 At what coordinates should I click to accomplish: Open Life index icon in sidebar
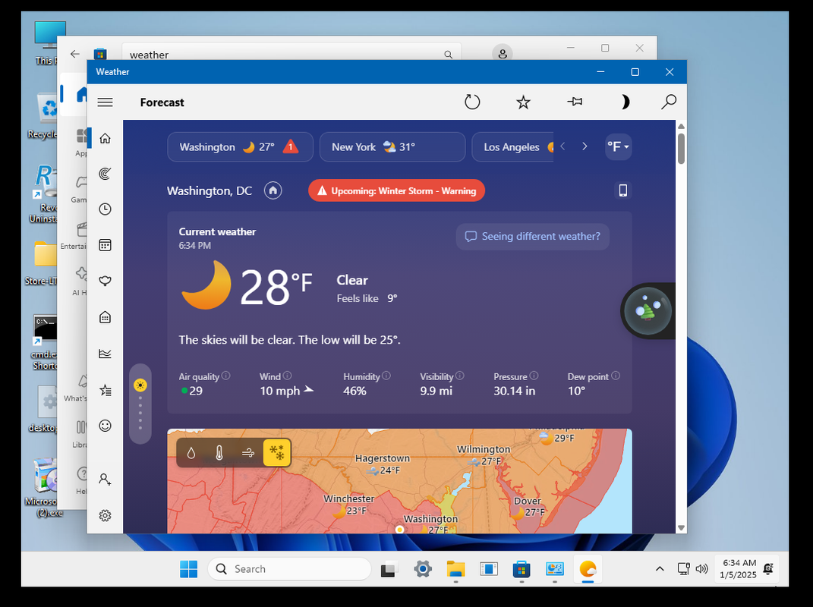point(106,317)
